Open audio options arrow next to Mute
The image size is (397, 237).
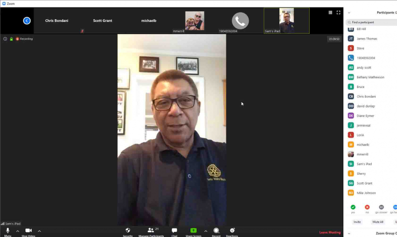click(x=18, y=231)
